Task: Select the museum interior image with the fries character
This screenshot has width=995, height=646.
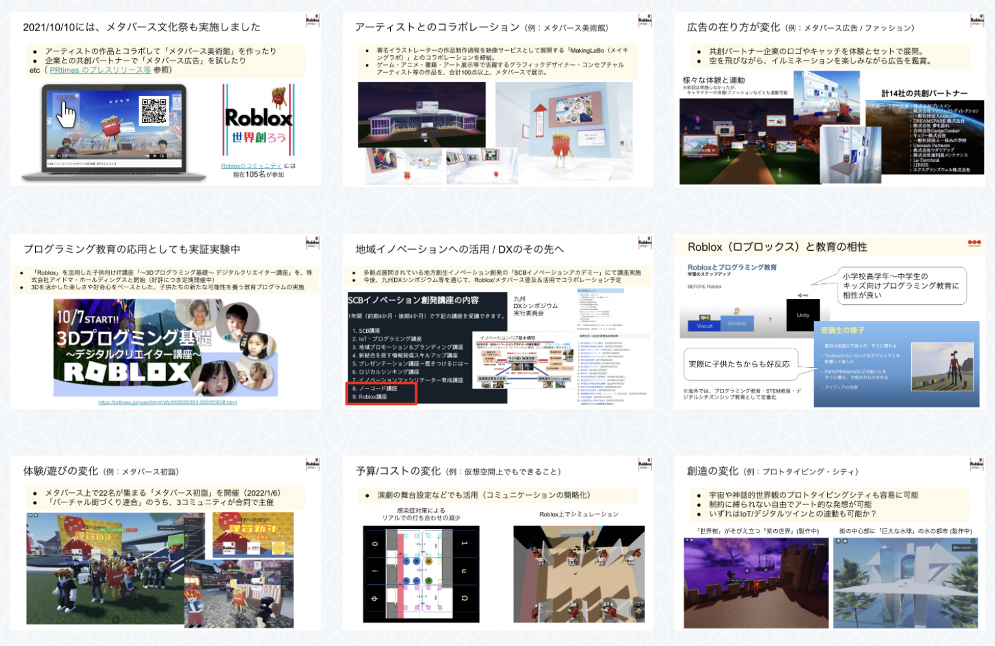Action: [x=564, y=131]
